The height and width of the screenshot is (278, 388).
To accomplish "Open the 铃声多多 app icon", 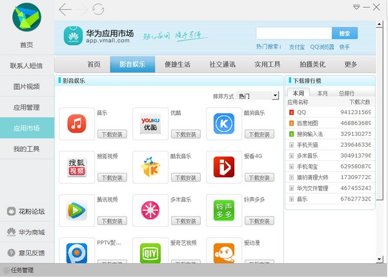I will [x=223, y=210].
